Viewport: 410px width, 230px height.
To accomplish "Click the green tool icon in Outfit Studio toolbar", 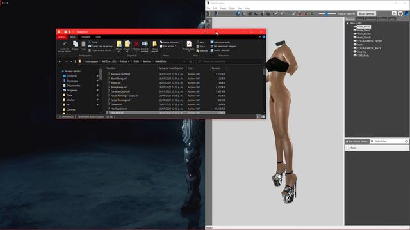I will click(312, 13).
